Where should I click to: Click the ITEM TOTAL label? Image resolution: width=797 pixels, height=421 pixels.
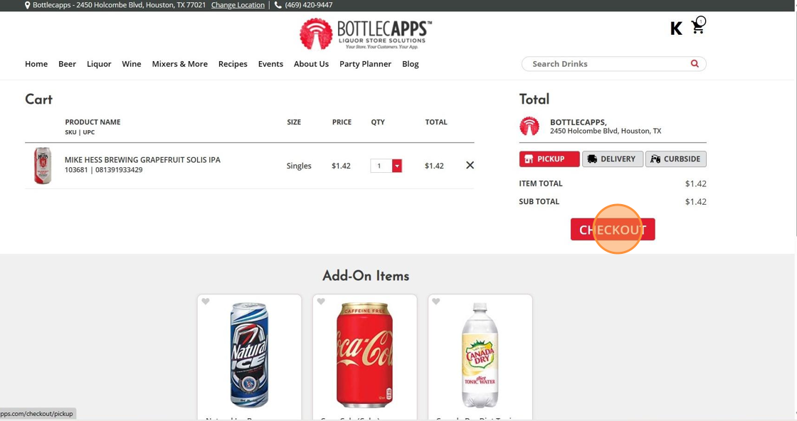541,183
